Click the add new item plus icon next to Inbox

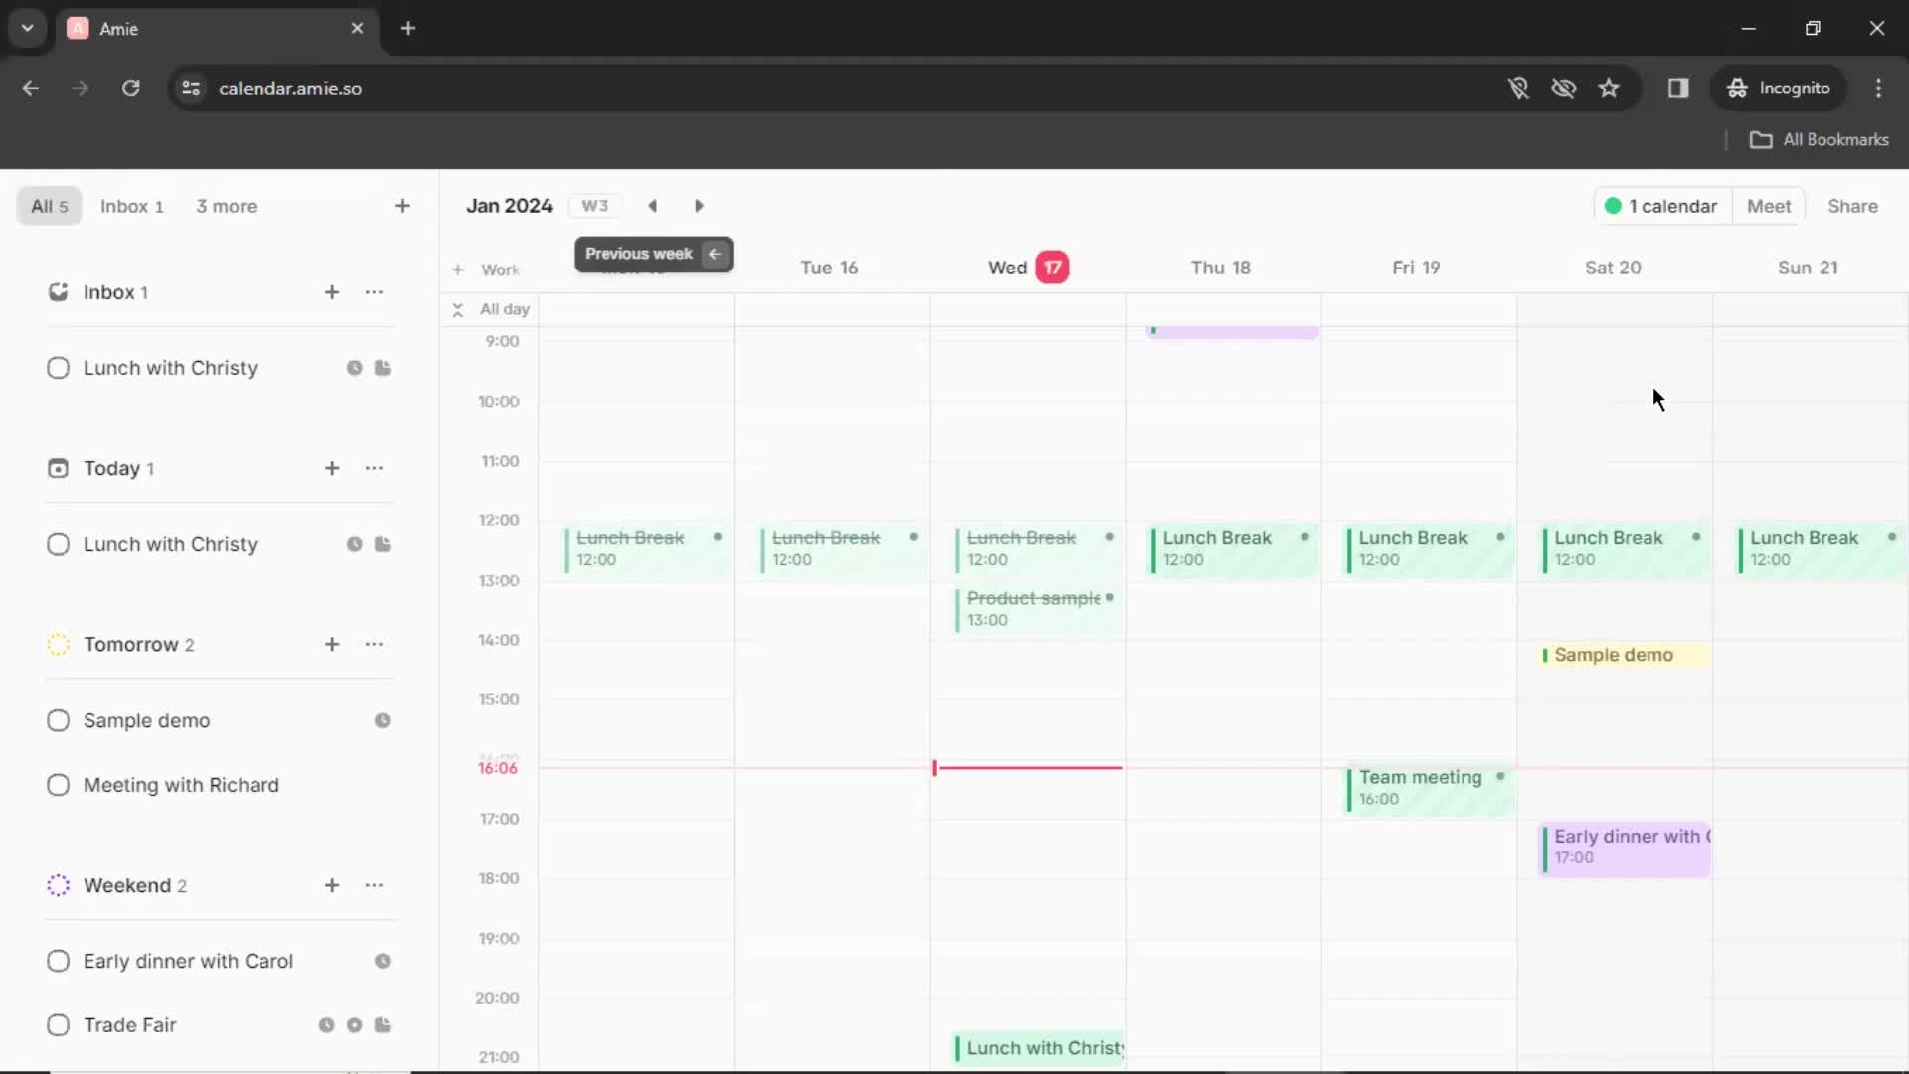click(330, 292)
